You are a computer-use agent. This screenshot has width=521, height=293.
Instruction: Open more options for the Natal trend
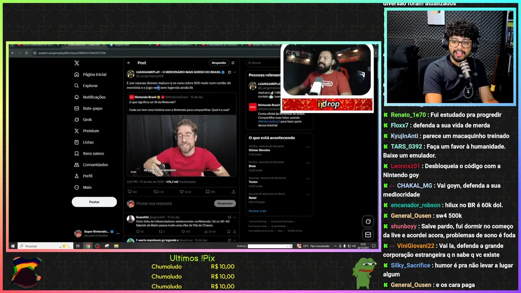coord(308,195)
